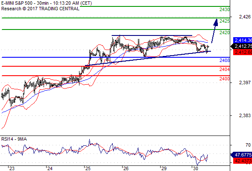Select the date label 25 on time axis
252x171 pixels.
[x=88, y=168]
